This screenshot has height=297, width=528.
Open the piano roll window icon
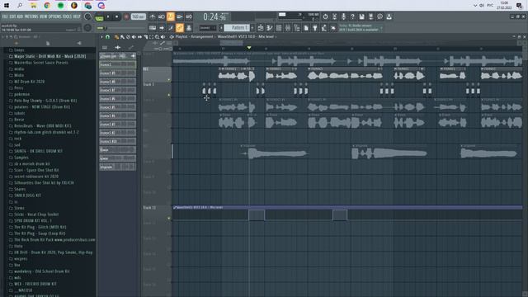pos(270,28)
